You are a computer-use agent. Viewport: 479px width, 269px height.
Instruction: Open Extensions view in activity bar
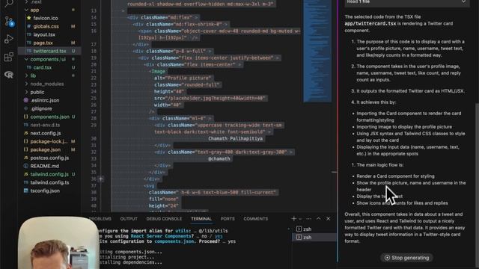[x=9, y=57]
